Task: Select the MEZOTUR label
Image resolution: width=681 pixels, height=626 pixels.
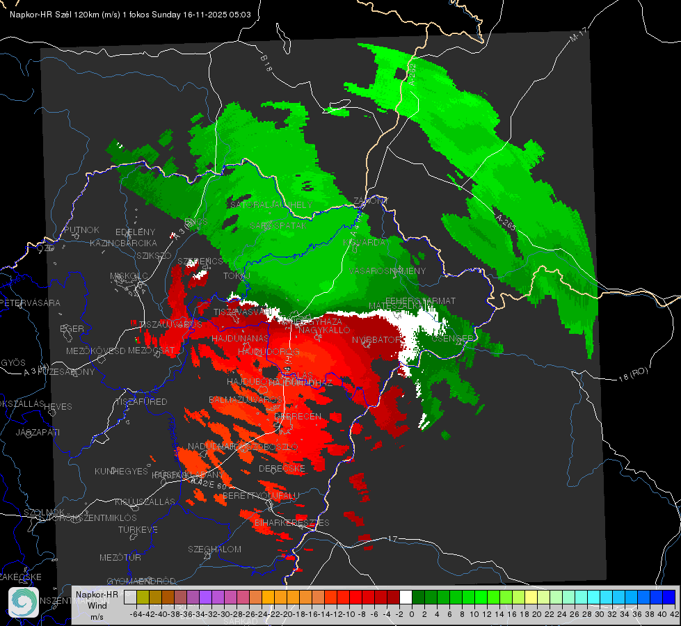Action: coord(120,558)
